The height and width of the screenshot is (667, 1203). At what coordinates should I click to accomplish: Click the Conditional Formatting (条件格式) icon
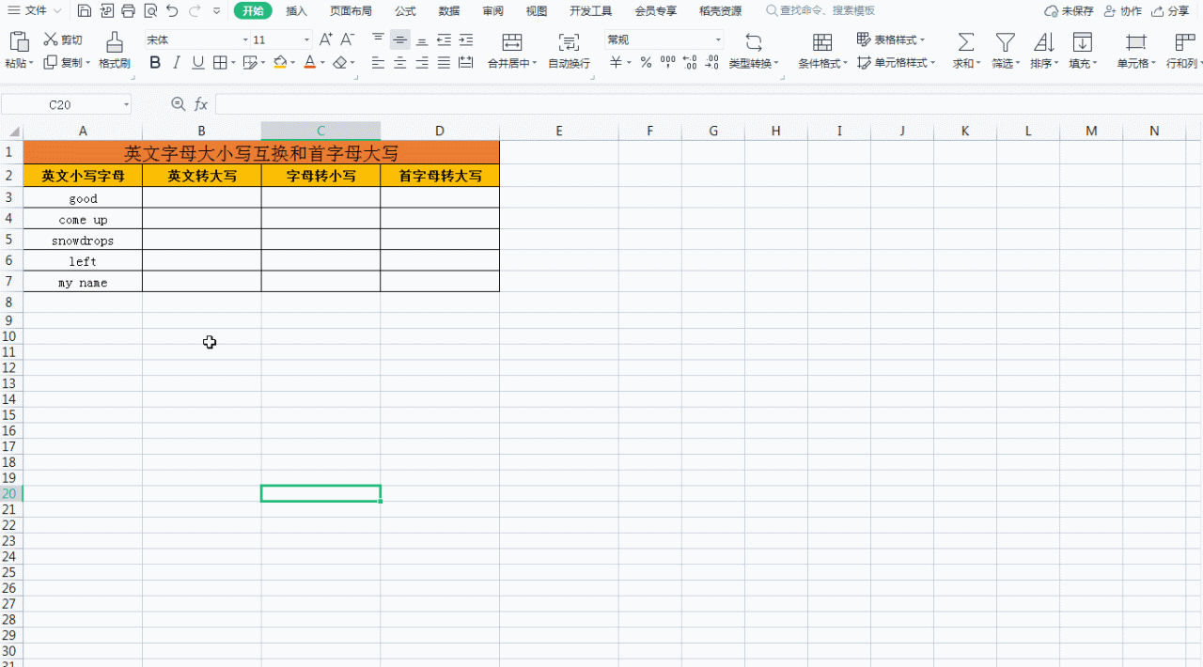click(x=822, y=42)
